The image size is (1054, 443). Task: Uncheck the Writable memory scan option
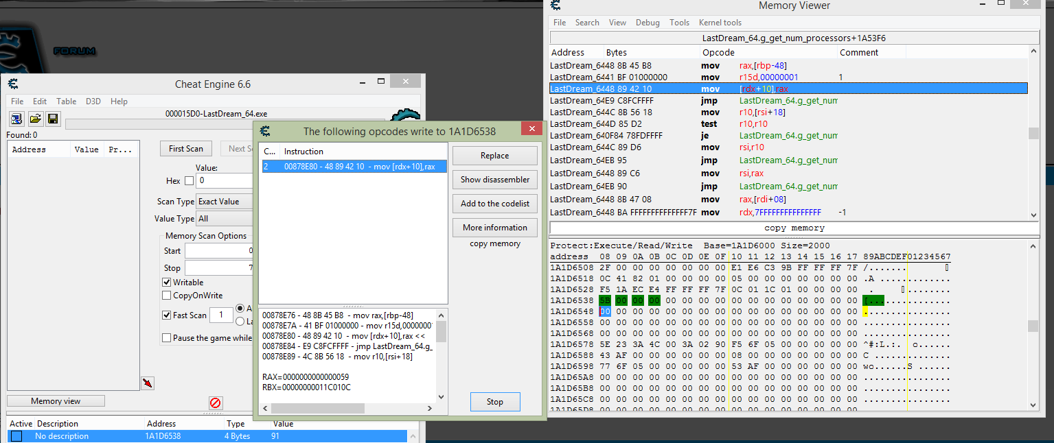tap(166, 282)
